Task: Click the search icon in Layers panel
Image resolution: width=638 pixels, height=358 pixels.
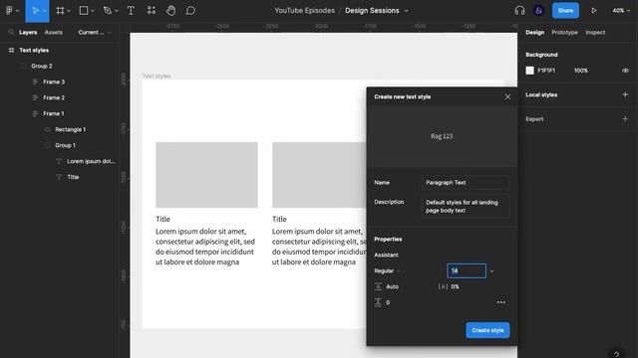Action: tap(11, 32)
